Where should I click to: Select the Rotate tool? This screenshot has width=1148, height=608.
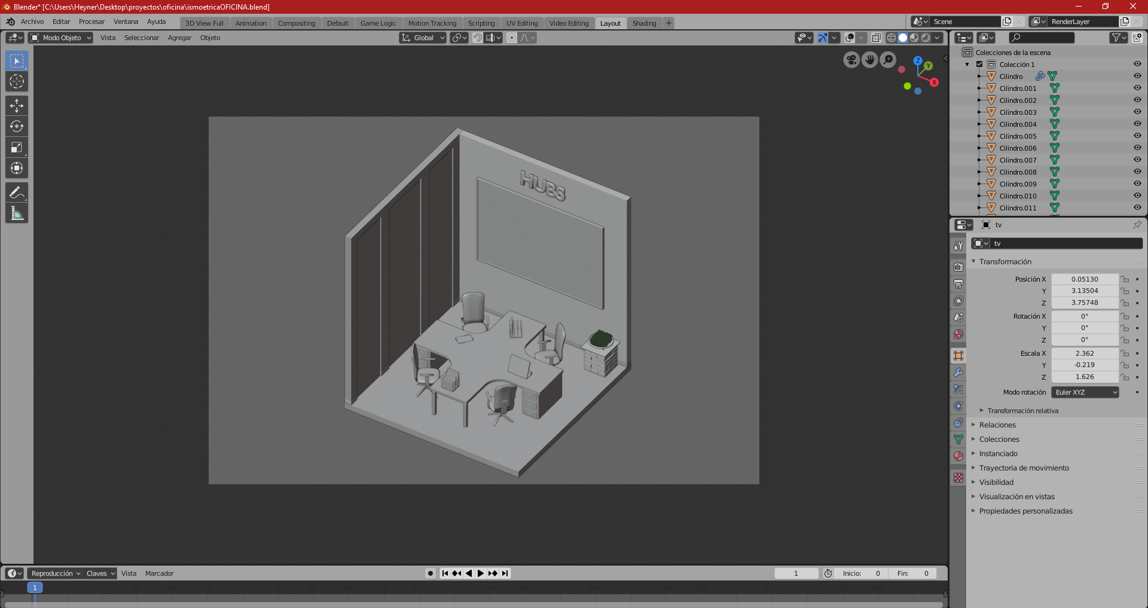[16, 126]
